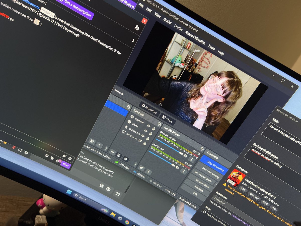Hide the scarlet mic source eye icon
The image size is (301, 226).
(x=143, y=136)
